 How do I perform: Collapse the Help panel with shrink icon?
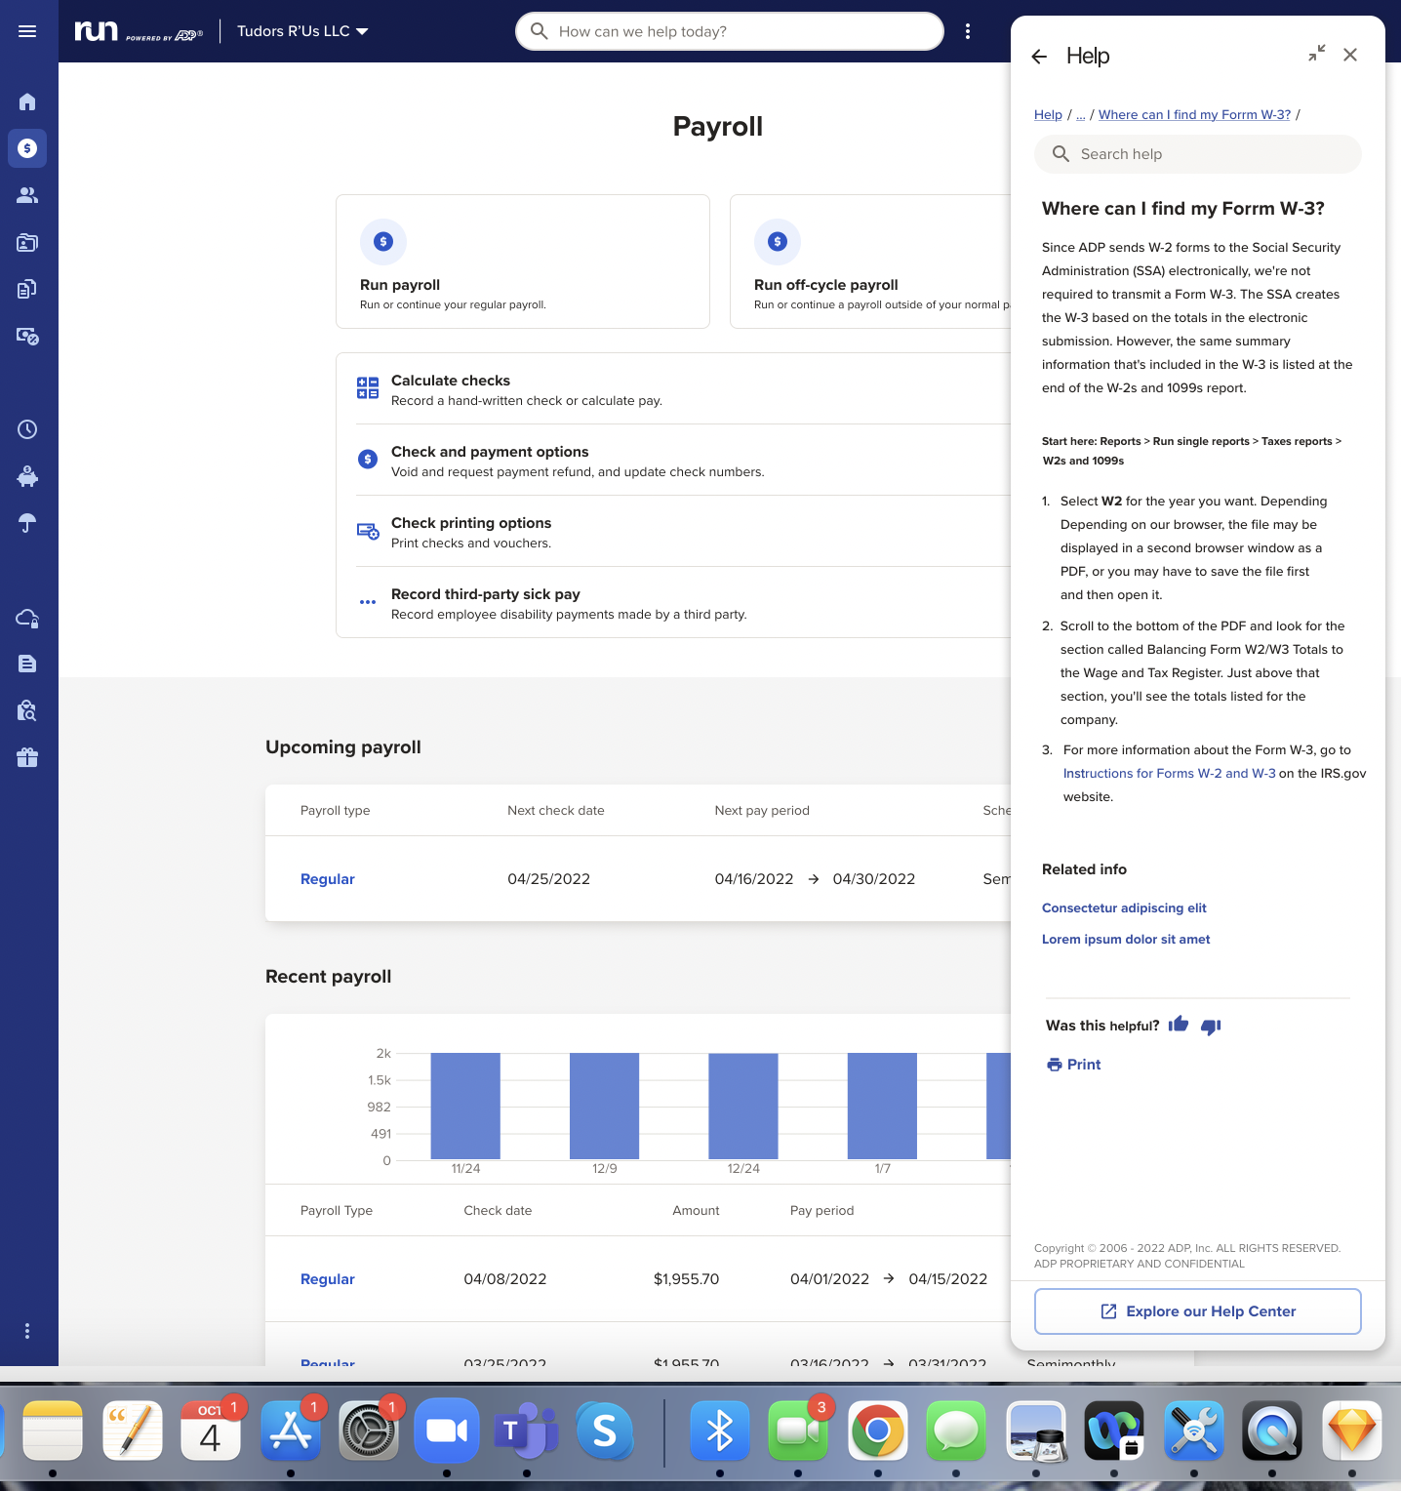[x=1317, y=54]
